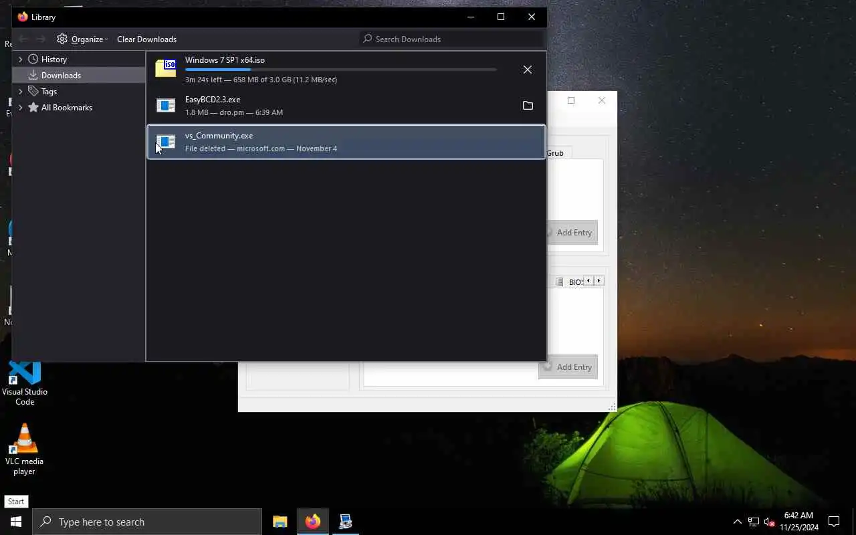The width and height of the screenshot is (856, 535).
Task: Expand the Tags tree node
Action: tap(20, 91)
